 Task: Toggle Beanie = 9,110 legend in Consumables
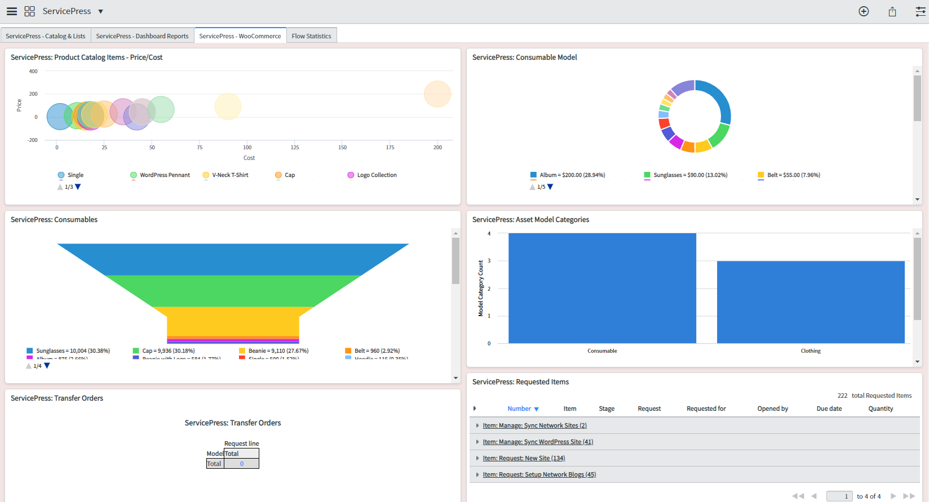click(x=273, y=351)
